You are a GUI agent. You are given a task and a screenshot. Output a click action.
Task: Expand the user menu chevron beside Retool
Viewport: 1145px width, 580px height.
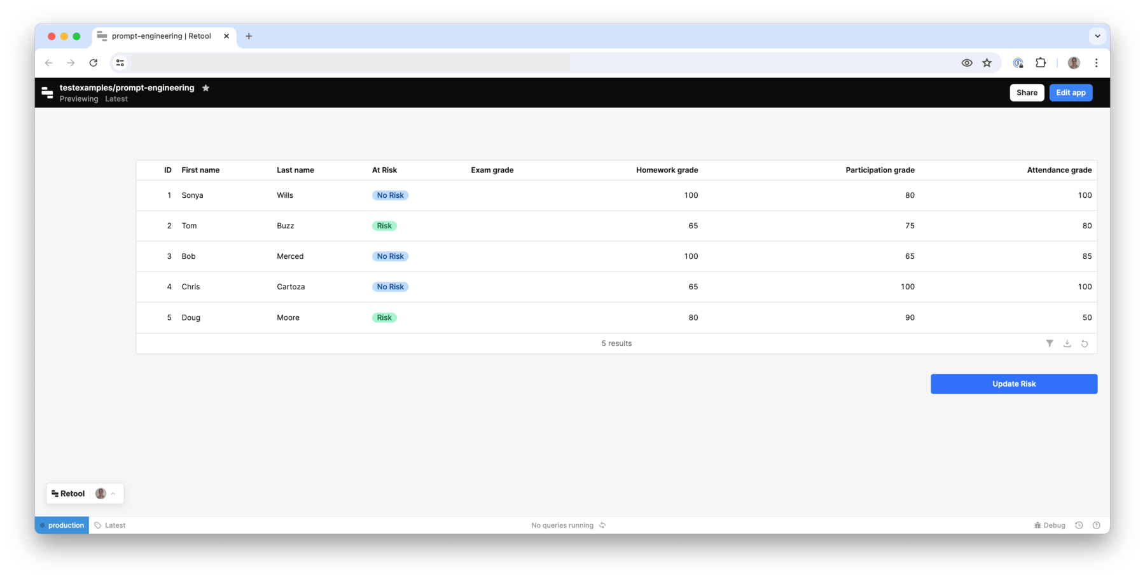coord(113,494)
